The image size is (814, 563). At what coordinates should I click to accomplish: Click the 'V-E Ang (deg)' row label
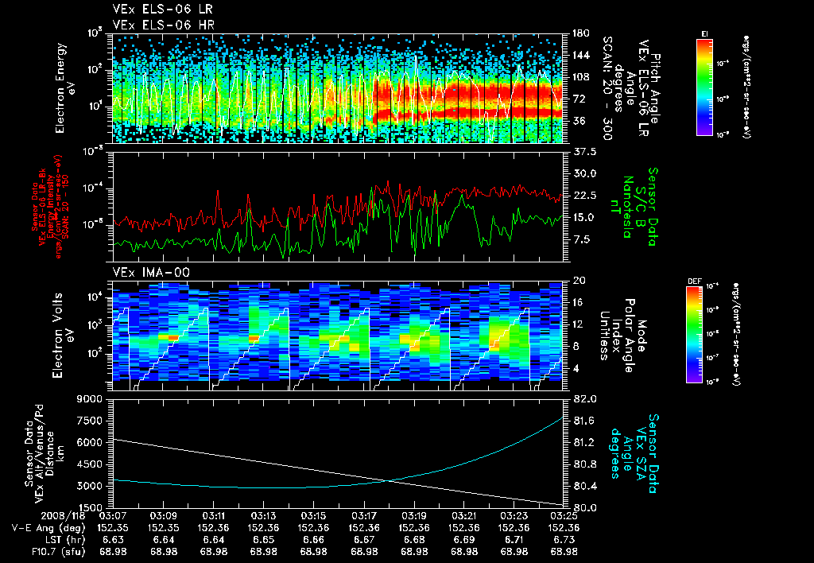(x=48, y=528)
